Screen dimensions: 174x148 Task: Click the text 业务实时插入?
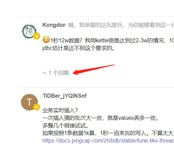[x=60, y=110]
